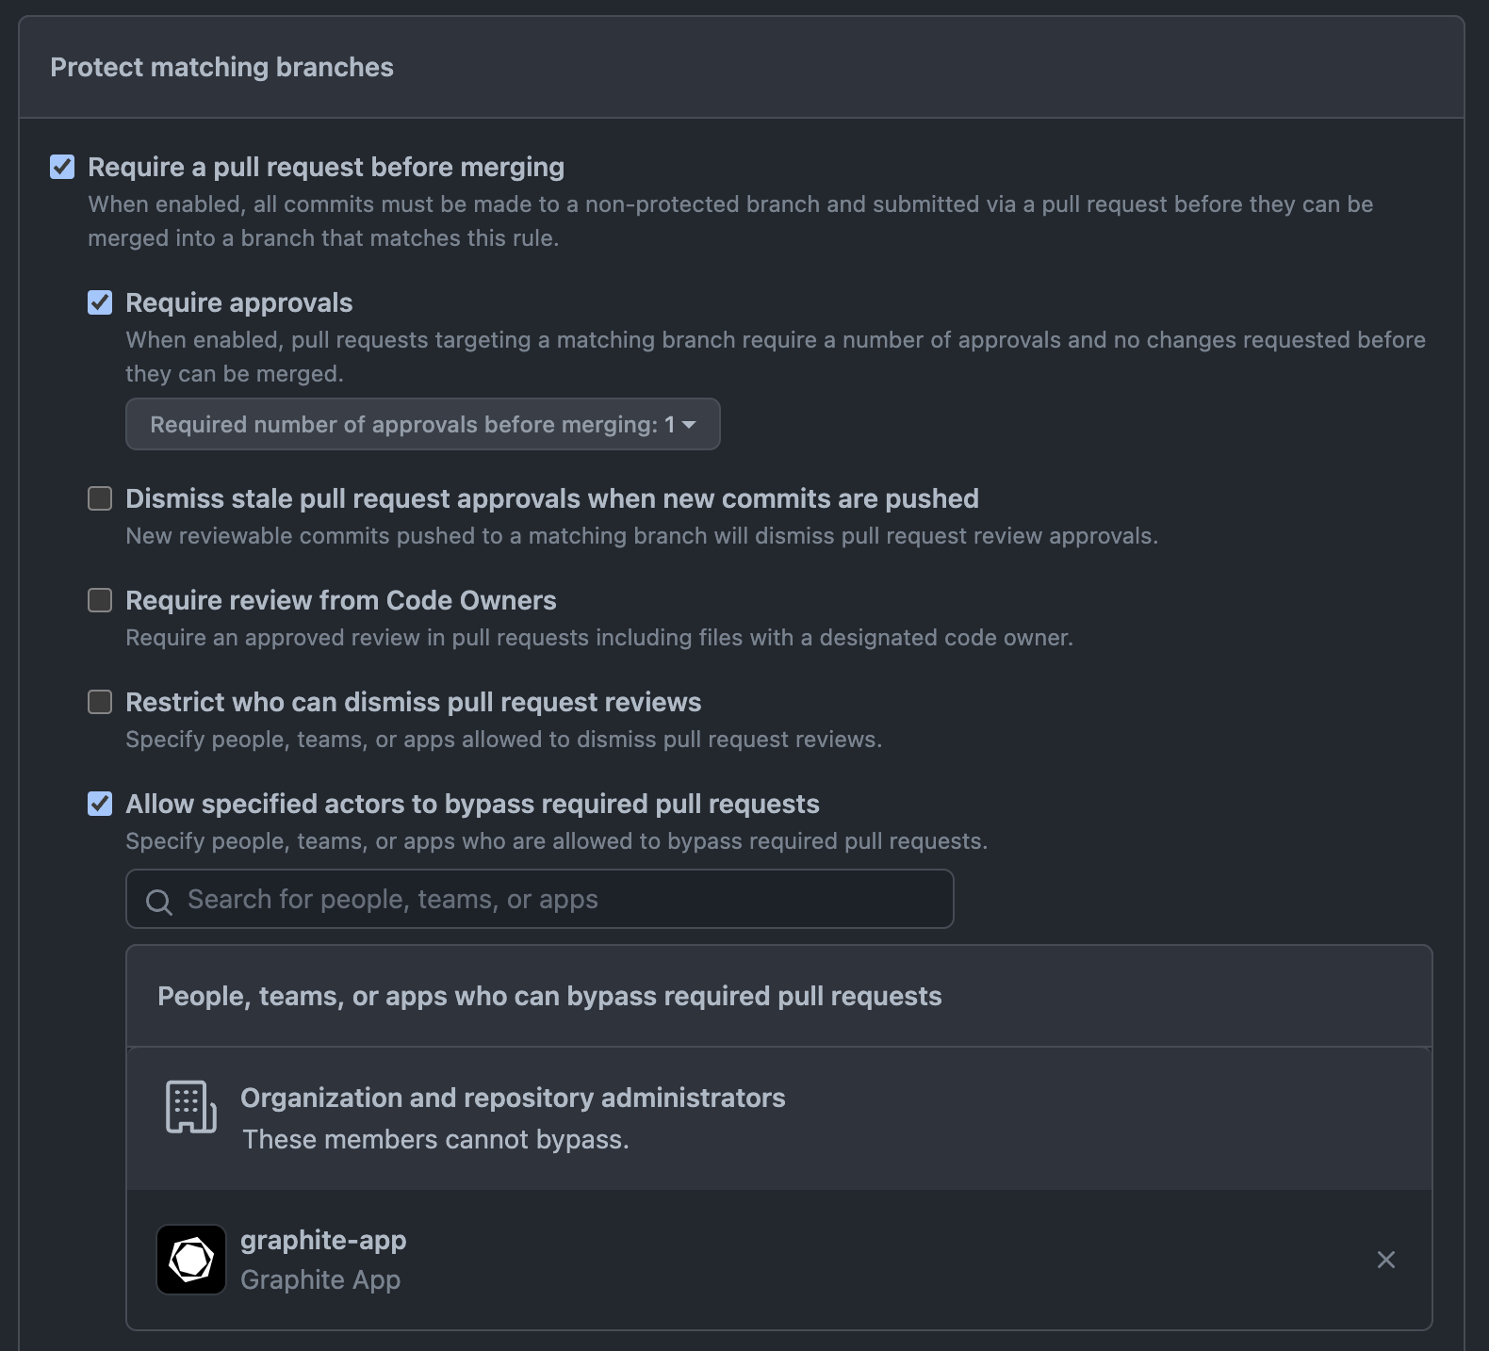The height and width of the screenshot is (1351, 1489).
Task: Click Organization and repository administrators row
Action: point(779,1118)
